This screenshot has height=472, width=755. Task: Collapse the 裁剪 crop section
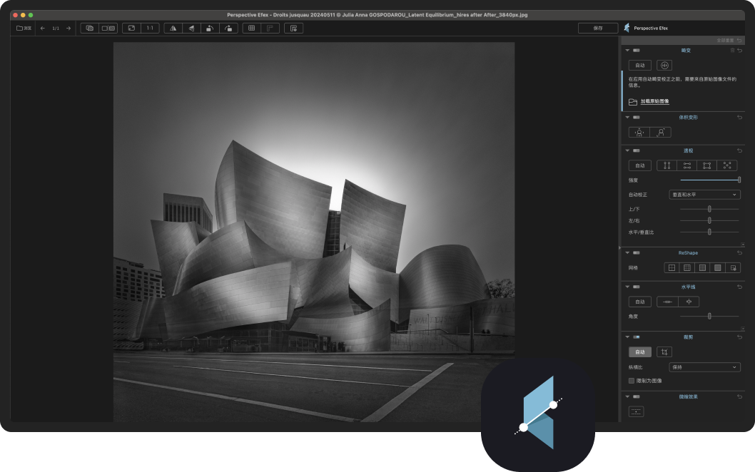tap(627, 337)
